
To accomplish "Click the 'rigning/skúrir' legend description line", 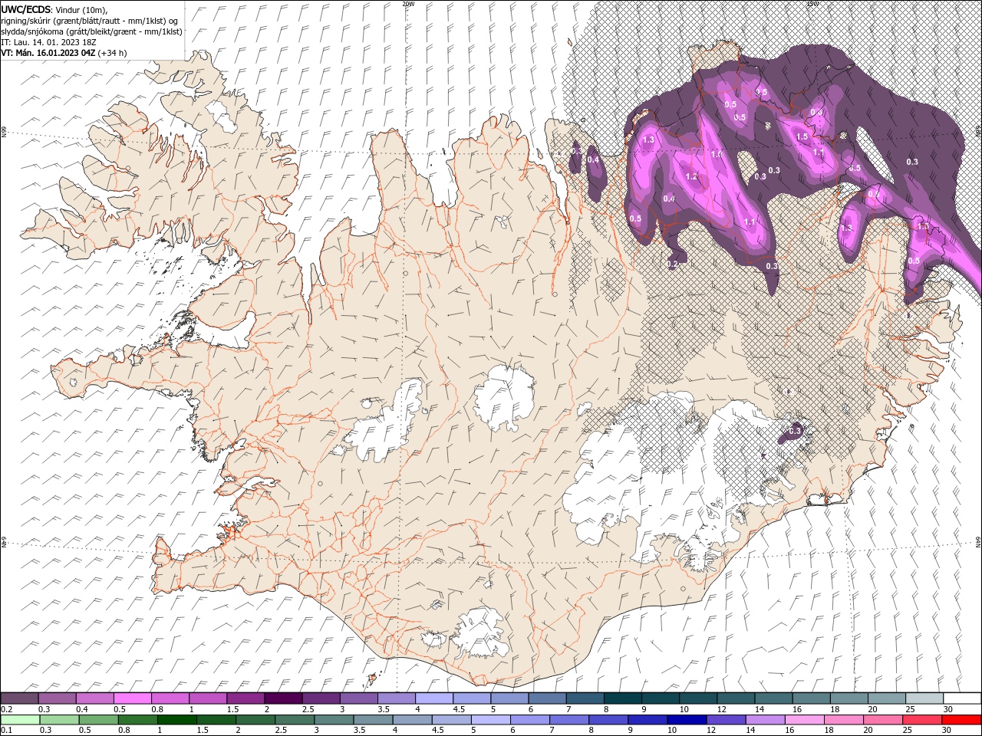I will 90,21.
